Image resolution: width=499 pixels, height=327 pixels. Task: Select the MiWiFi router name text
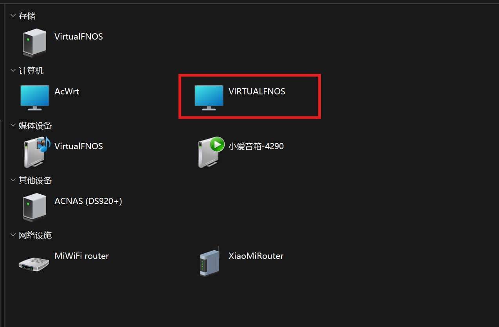click(x=81, y=256)
